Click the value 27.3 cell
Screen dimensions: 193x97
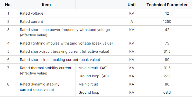(167, 76)
